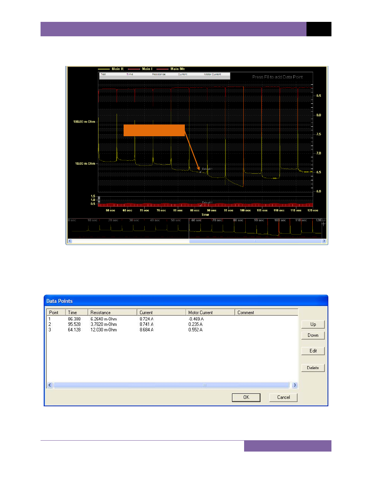Click Cancel in the Data Points dialog
This screenshot has height=482, width=372.
pyautogui.click(x=283, y=397)
